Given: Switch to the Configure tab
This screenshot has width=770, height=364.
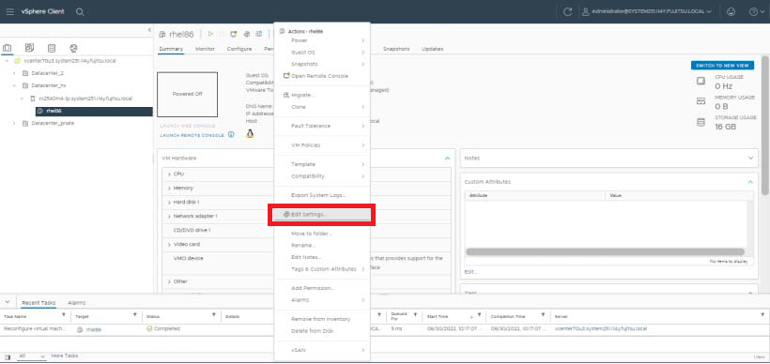Looking at the screenshot, I should pos(239,49).
